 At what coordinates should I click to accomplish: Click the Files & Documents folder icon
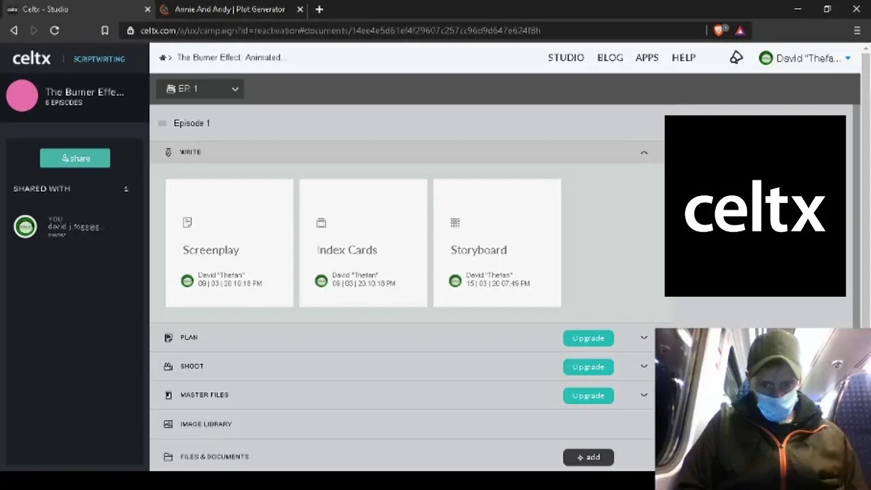[168, 457]
